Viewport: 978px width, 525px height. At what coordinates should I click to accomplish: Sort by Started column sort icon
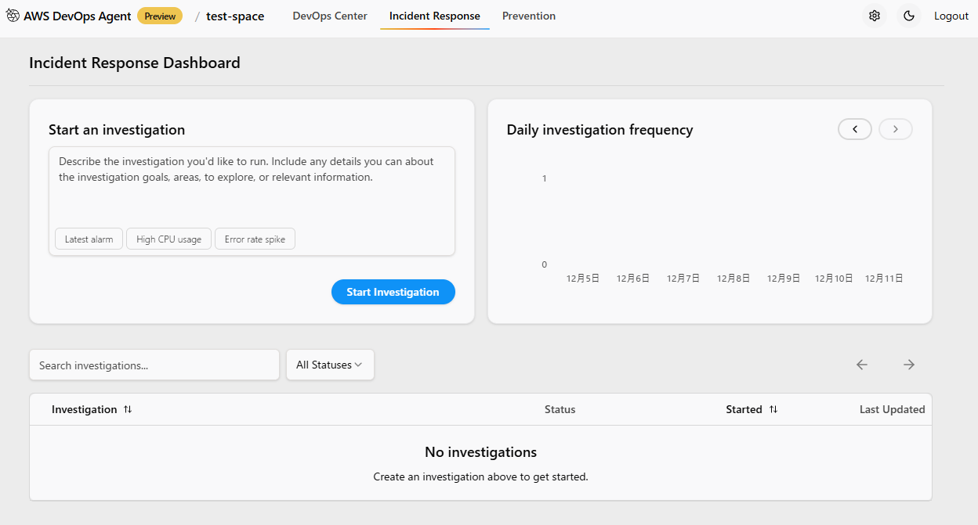[773, 409]
